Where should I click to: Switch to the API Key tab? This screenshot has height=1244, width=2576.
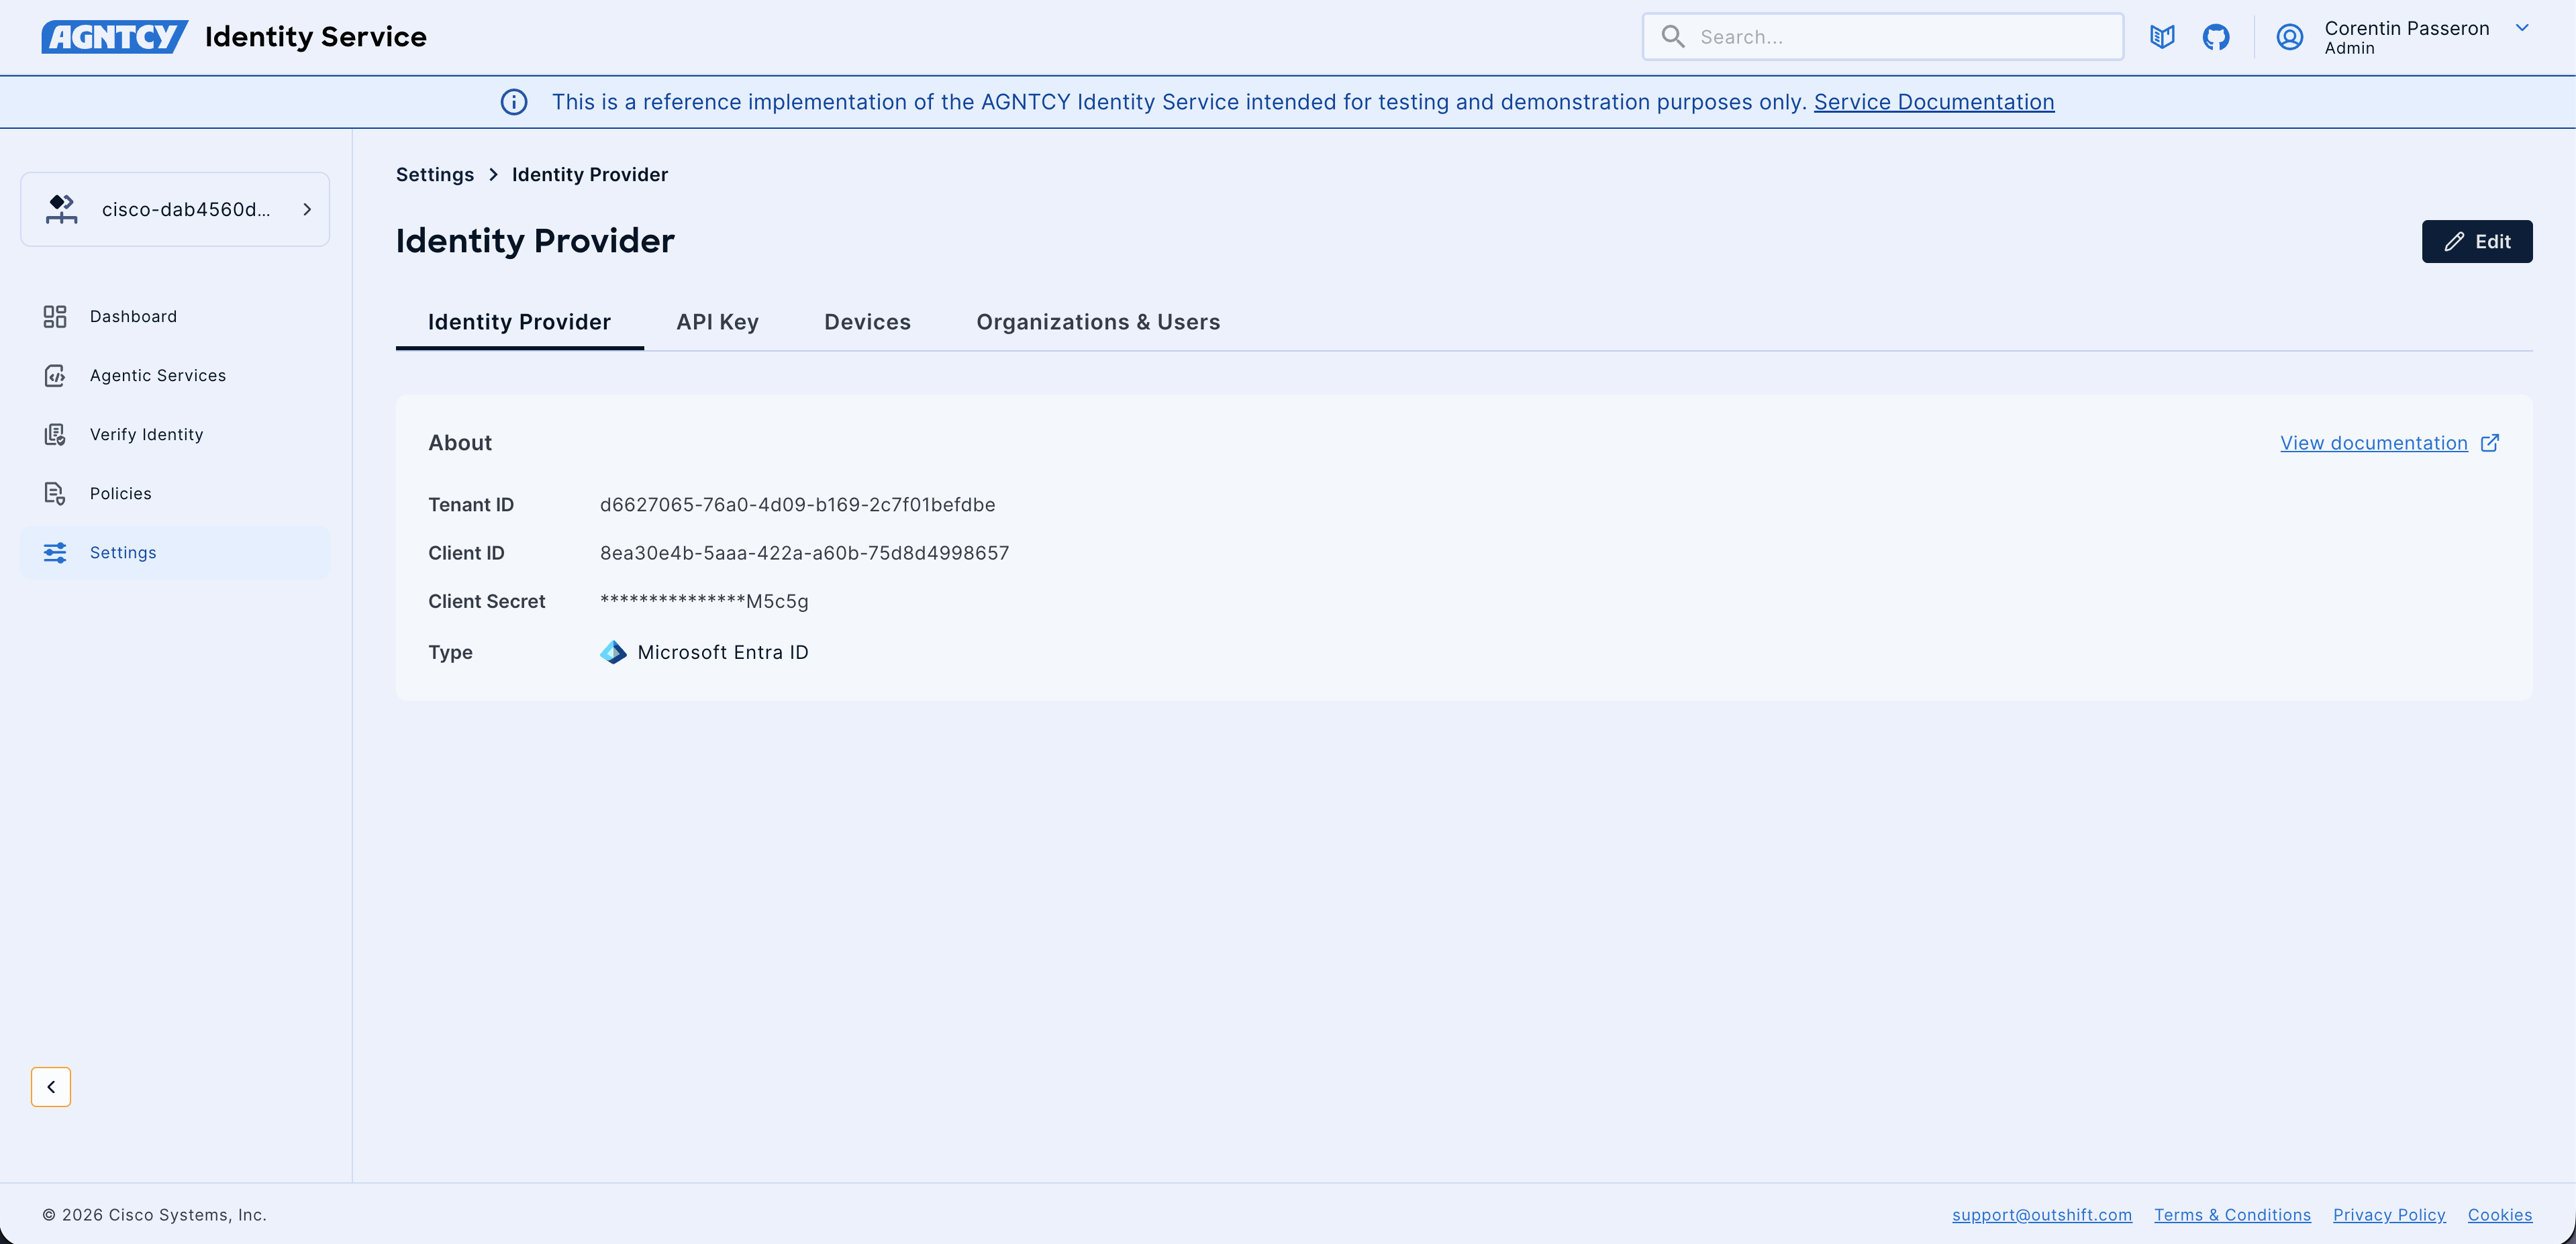pyautogui.click(x=718, y=322)
